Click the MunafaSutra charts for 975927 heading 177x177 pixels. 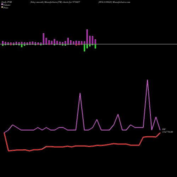(x=55, y=2)
